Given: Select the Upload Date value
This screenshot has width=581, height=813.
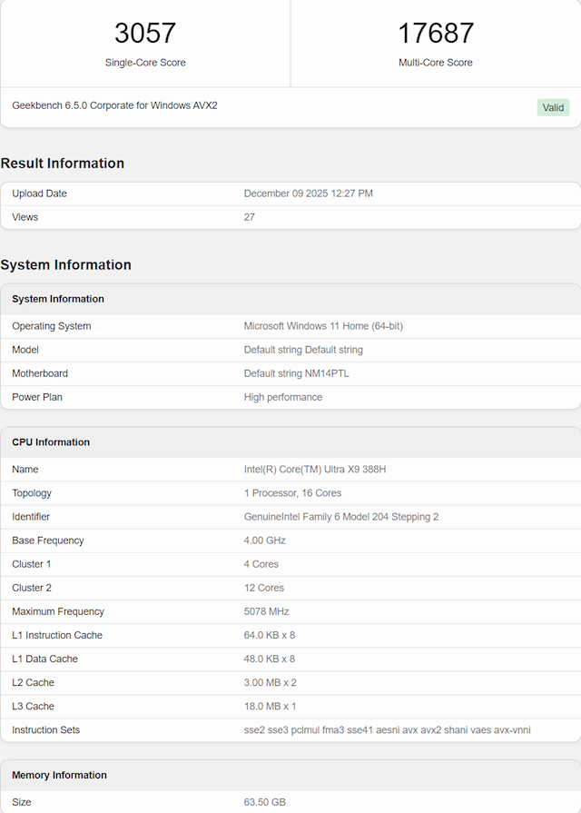Looking at the screenshot, I should pos(308,193).
